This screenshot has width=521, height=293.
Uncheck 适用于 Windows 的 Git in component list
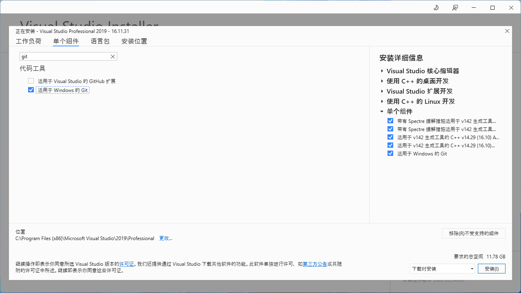tap(31, 90)
